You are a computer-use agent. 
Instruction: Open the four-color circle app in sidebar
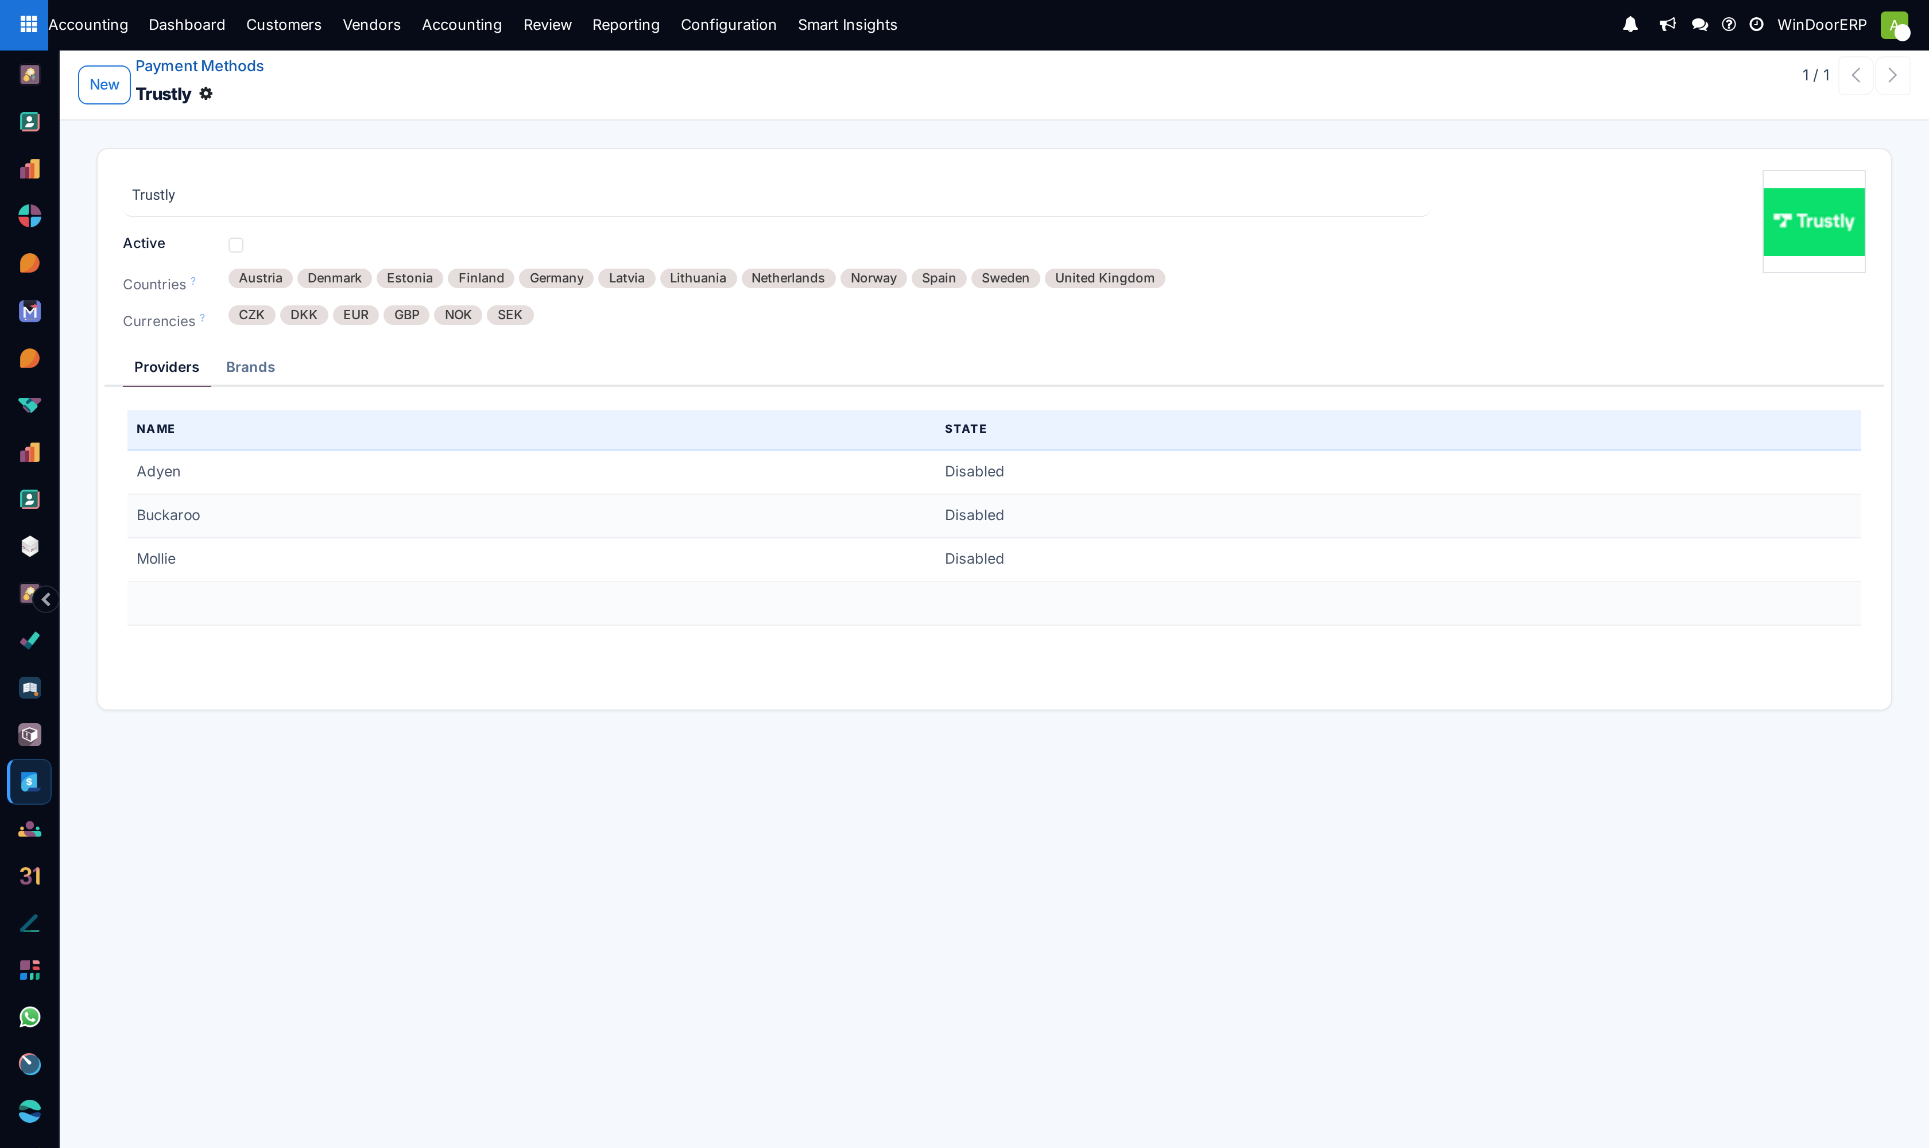tap(29, 216)
